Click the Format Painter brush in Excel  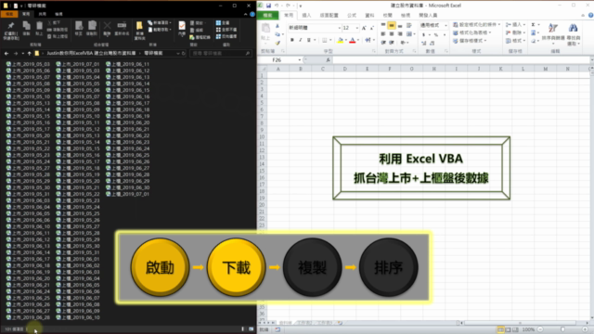(278, 43)
